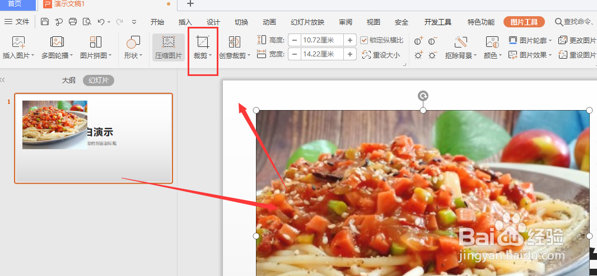This screenshot has width=597, height=276.
Task: Decrease picture contrast icon
Action: (x=432, y=40)
